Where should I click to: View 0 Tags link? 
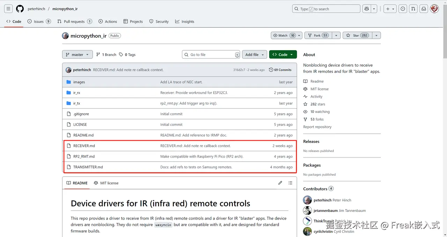pos(127,55)
